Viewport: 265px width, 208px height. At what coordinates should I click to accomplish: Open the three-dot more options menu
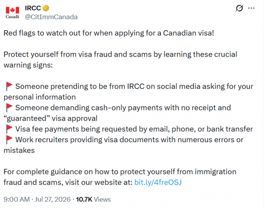pyautogui.click(x=251, y=8)
